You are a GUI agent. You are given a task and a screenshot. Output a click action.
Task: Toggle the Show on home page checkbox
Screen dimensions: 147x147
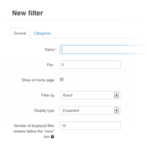[62, 80]
